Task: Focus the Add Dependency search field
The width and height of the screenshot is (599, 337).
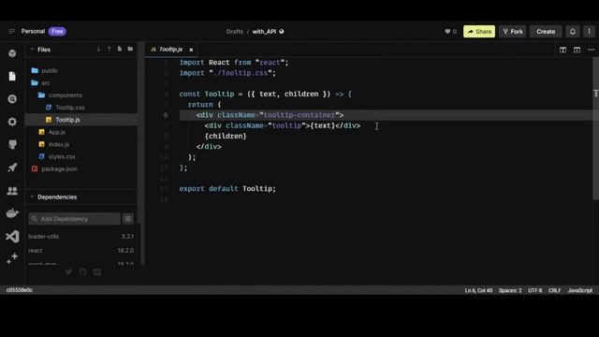Action: point(75,218)
